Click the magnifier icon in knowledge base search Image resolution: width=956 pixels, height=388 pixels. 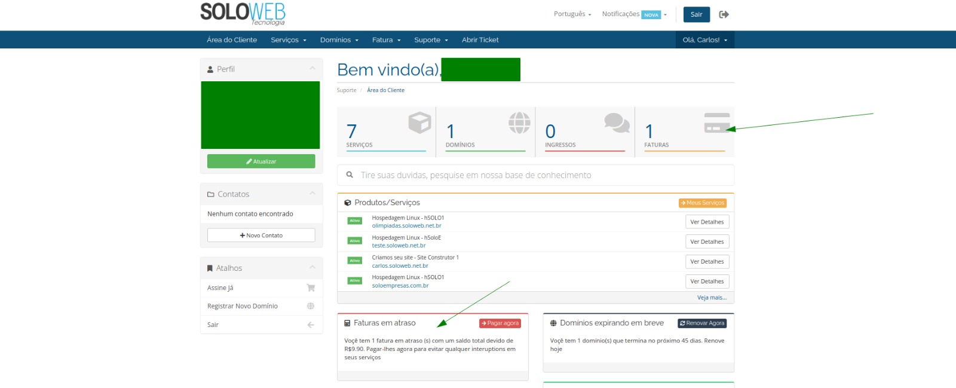[350, 175]
